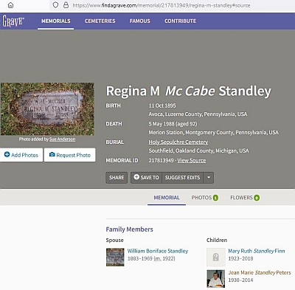This screenshot has height=290, width=295.
Task: Open the Memorials menu
Action: [56, 21]
